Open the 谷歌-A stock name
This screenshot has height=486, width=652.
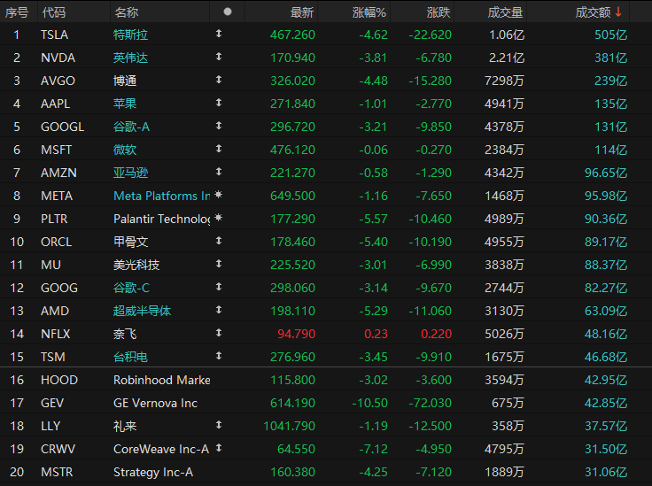pyautogui.click(x=131, y=127)
